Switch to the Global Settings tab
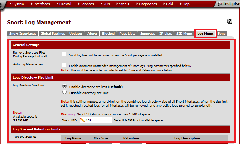240x144 pixels. click(x=53, y=34)
